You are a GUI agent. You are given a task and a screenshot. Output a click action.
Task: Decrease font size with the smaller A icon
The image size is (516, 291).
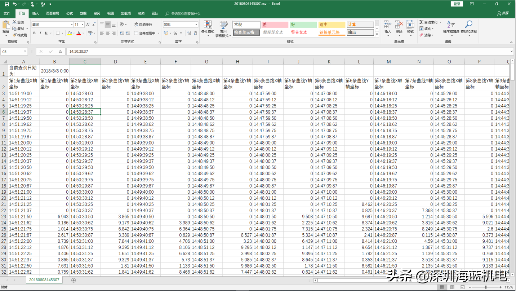coord(94,25)
